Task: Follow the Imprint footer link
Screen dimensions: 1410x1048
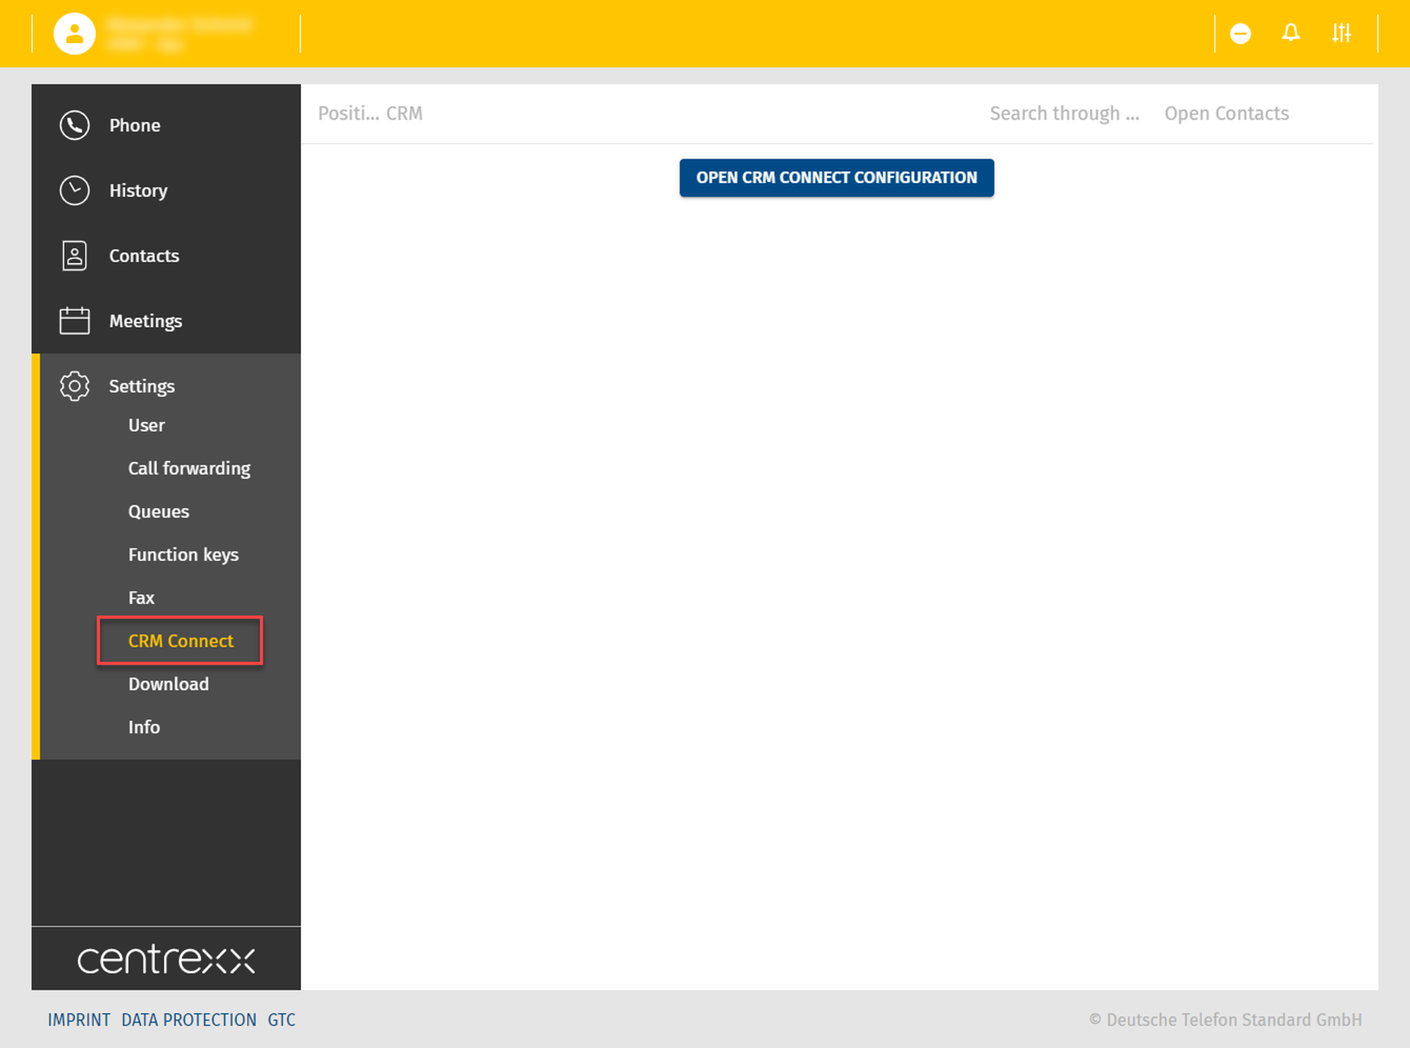Action: (x=79, y=1020)
